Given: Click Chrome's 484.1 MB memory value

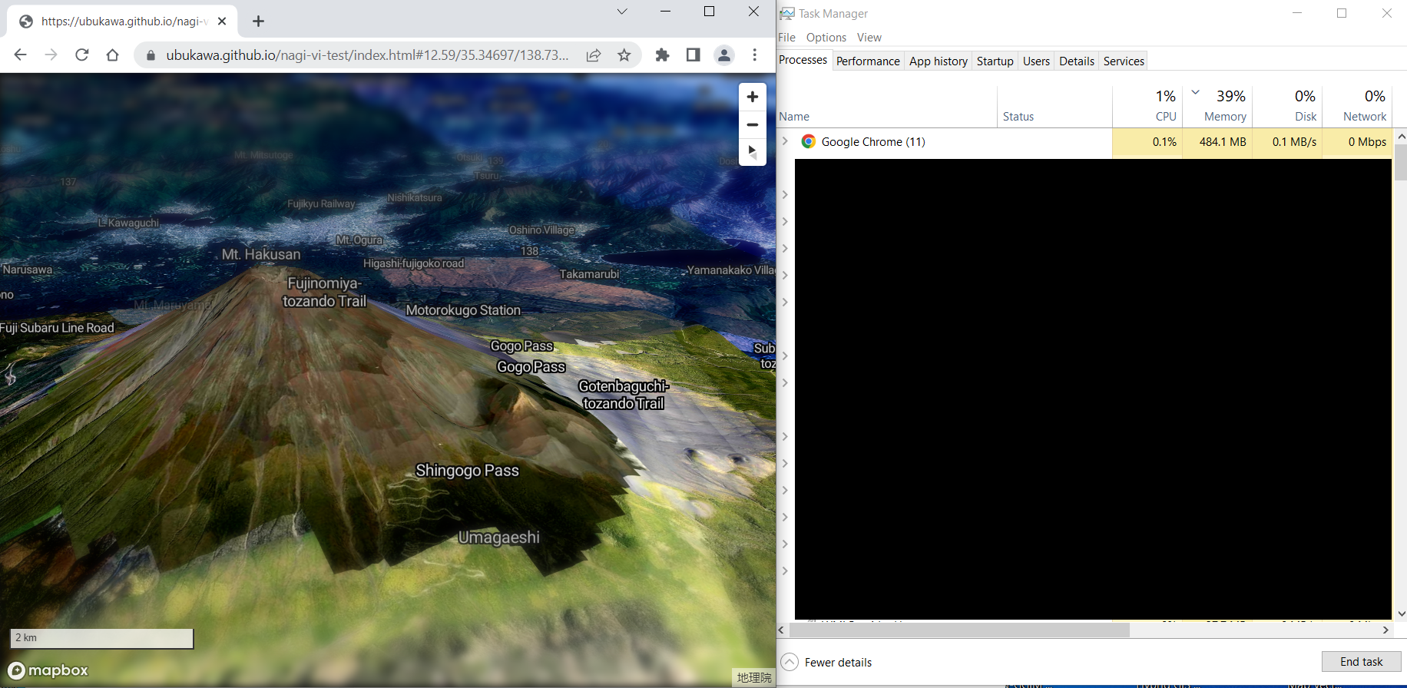Looking at the screenshot, I should pyautogui.click(x=1223, y=142).
